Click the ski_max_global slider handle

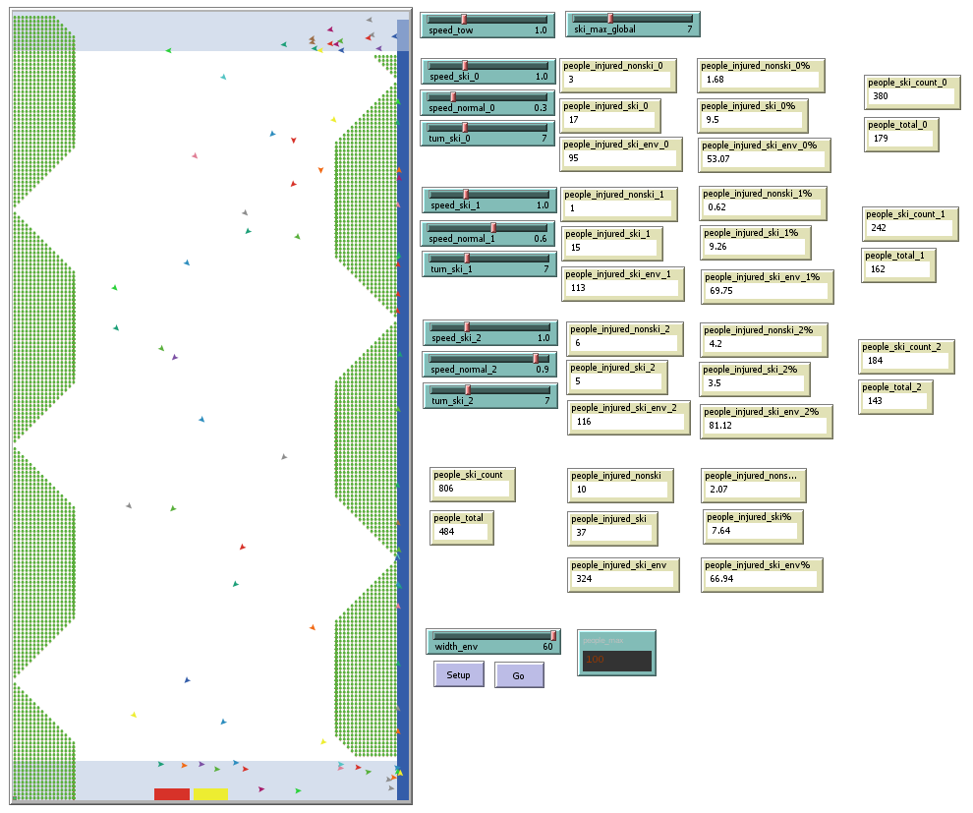(x=609, y=18)
